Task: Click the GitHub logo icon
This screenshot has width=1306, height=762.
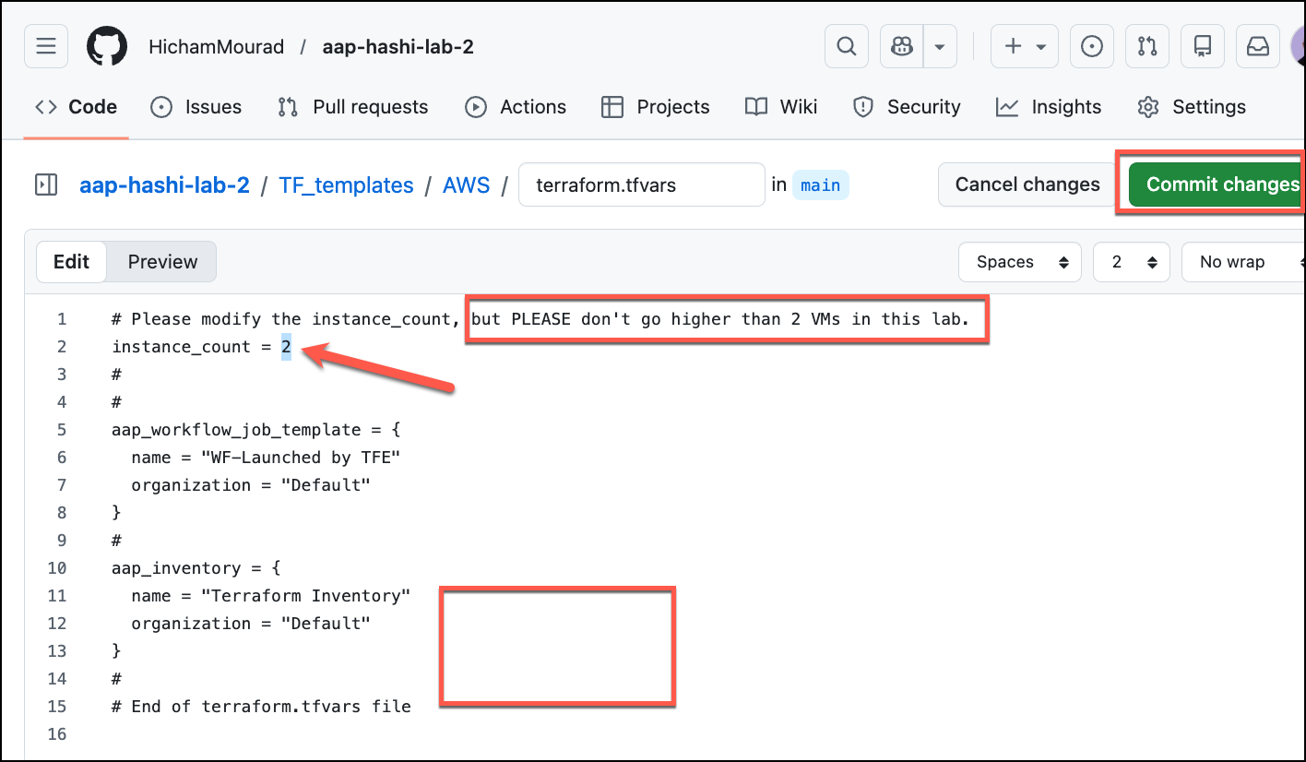Action: [x=107, y=46]
